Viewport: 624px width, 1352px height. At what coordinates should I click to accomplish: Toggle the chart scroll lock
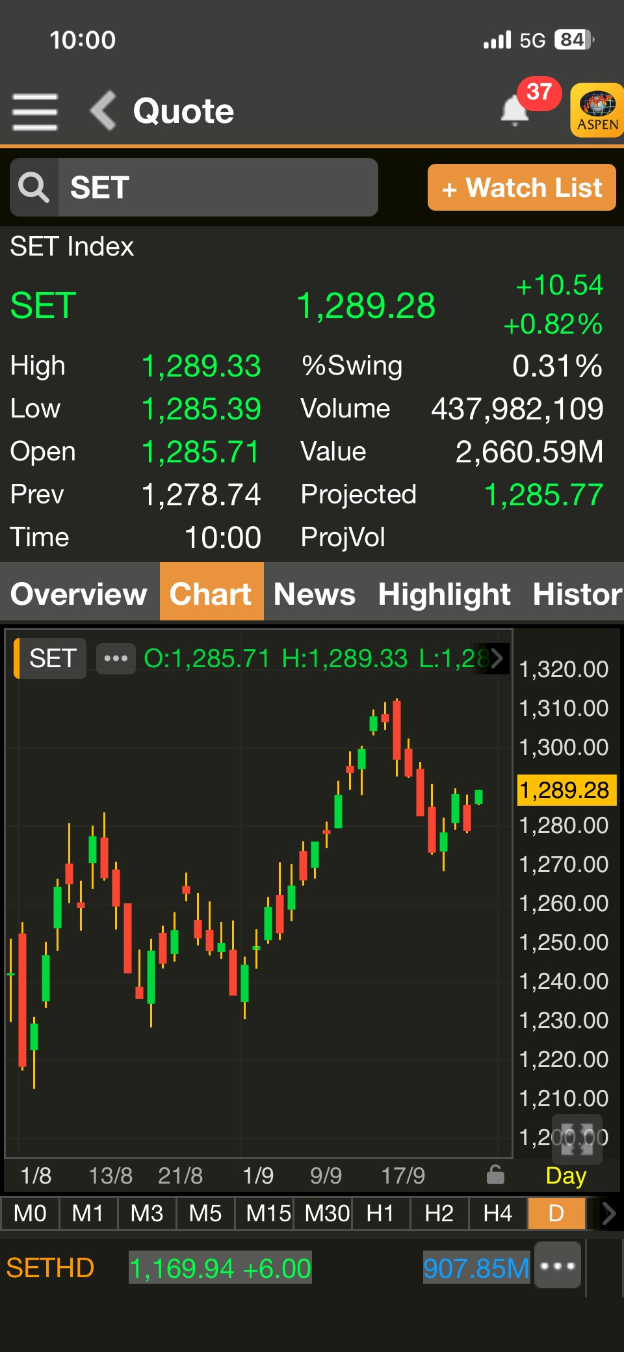tap(495, 1175)
